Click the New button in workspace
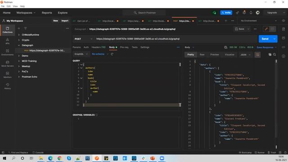The image size is (288, 162). (x=55, y=21)
